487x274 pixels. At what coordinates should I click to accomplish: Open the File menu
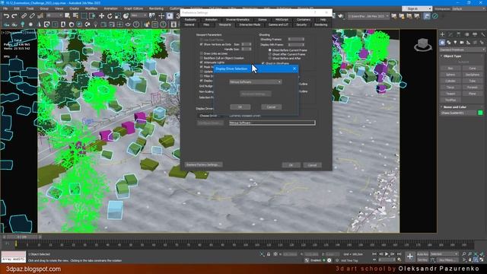5,8
